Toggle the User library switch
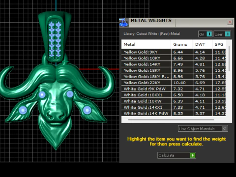This screenshot has width=236, height=177. pos(222,34)
